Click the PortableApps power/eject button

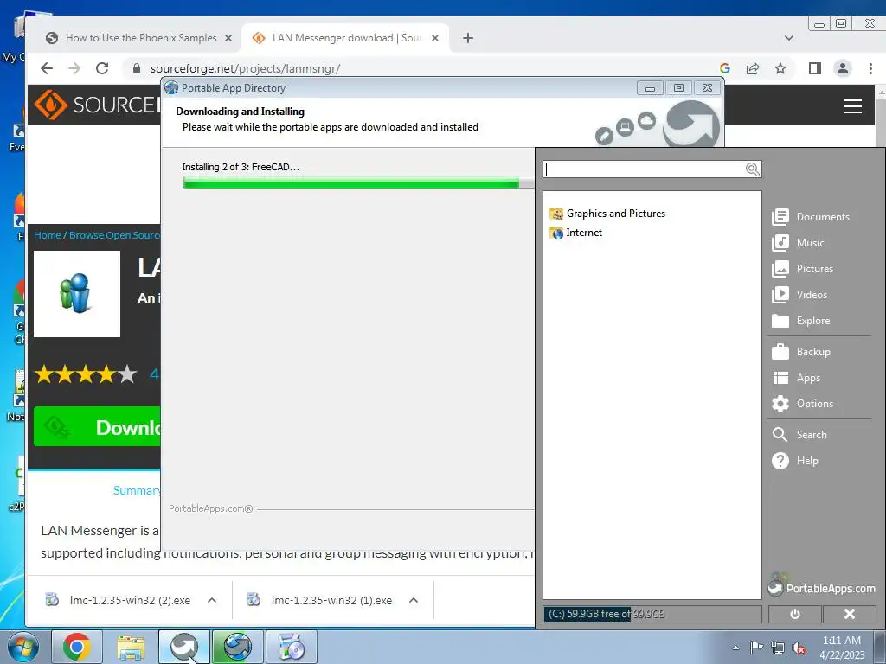(x=794, y=614)
